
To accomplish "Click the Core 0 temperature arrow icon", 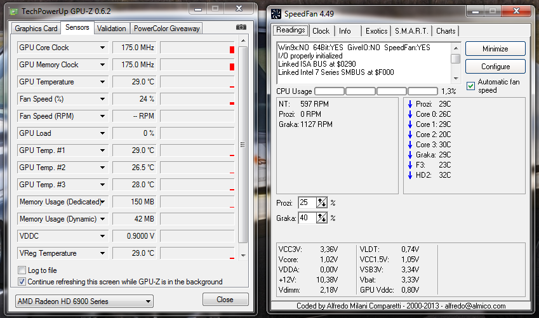I will 409,114.
